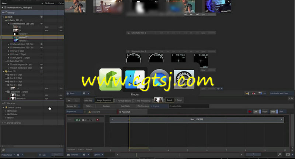The width and height of the screenshot is (295, 159).
Task: Click the Batch folder icon in tree
Action: tap(6, 17)
